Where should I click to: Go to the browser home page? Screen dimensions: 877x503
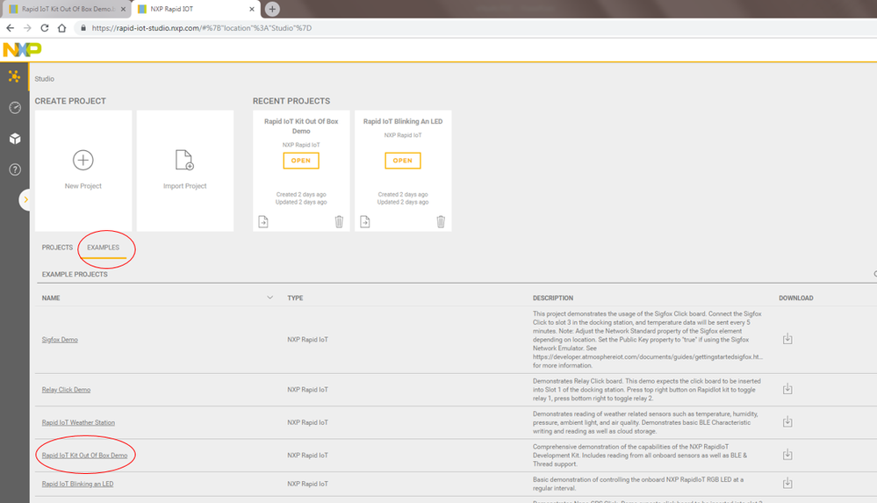(62, 28)
